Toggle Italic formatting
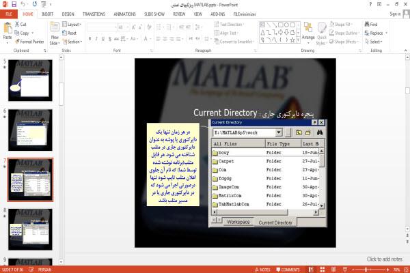The width and height of the screenshot is (410, 273). click(96, 39)
